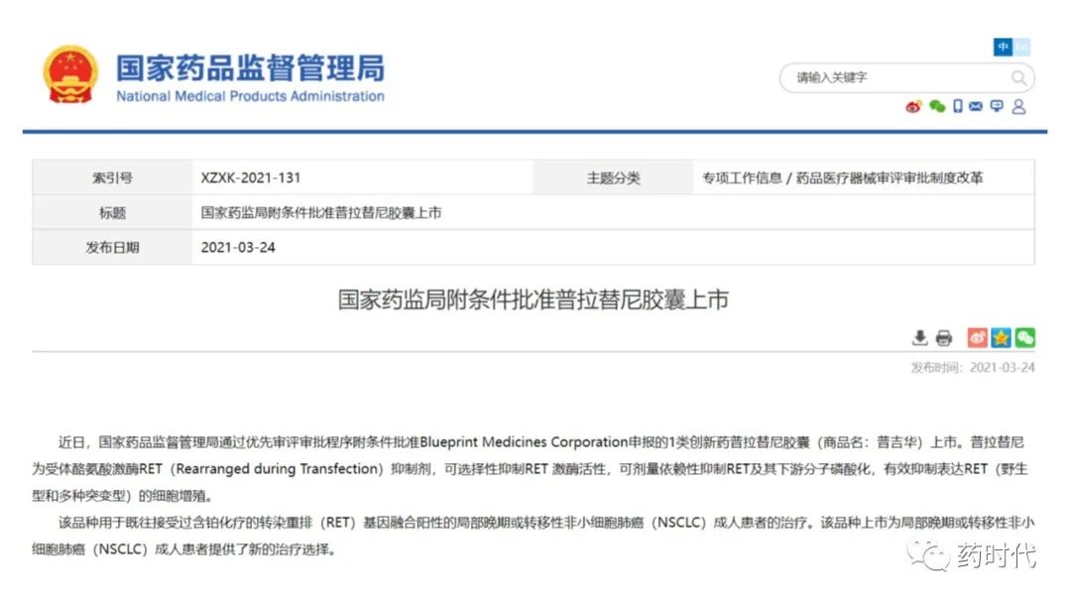Click the article headline 国家药监局附条件批准普拉替尼胶囊上市
The image size is (1071, 603).
(534, 300)
